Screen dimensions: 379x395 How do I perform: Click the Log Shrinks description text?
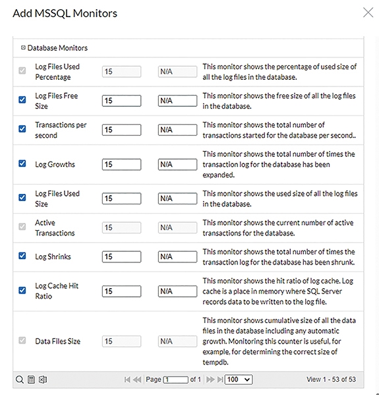279,257
